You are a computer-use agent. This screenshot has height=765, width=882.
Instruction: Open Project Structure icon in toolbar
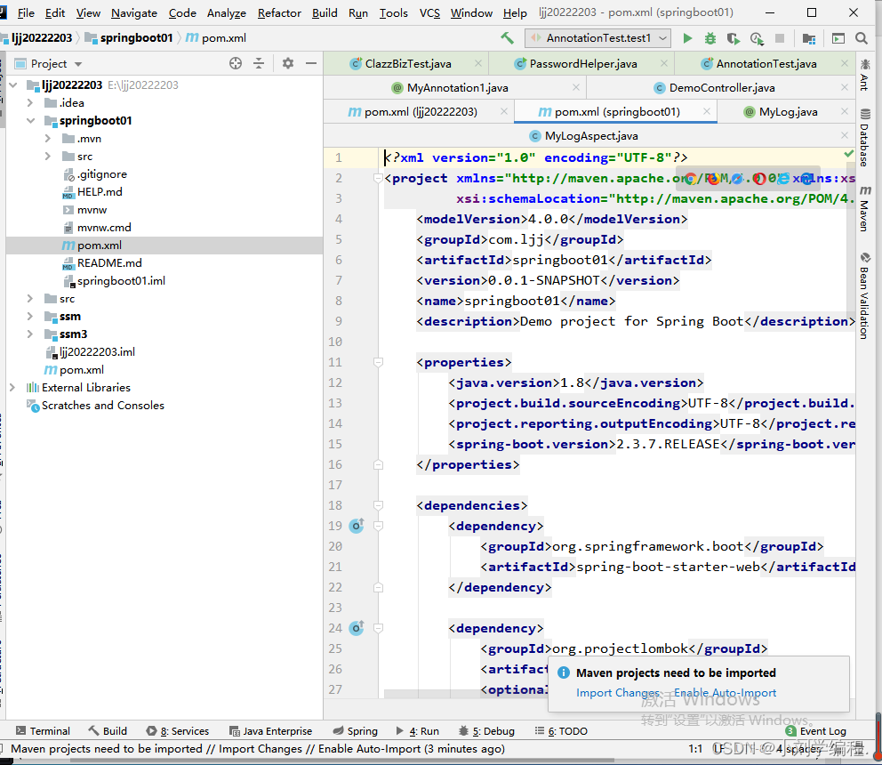[x=809, y=38]
